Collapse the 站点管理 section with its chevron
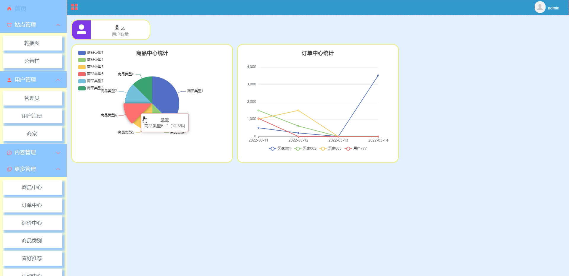Viewport: 569px width, 276px height. 58,25
